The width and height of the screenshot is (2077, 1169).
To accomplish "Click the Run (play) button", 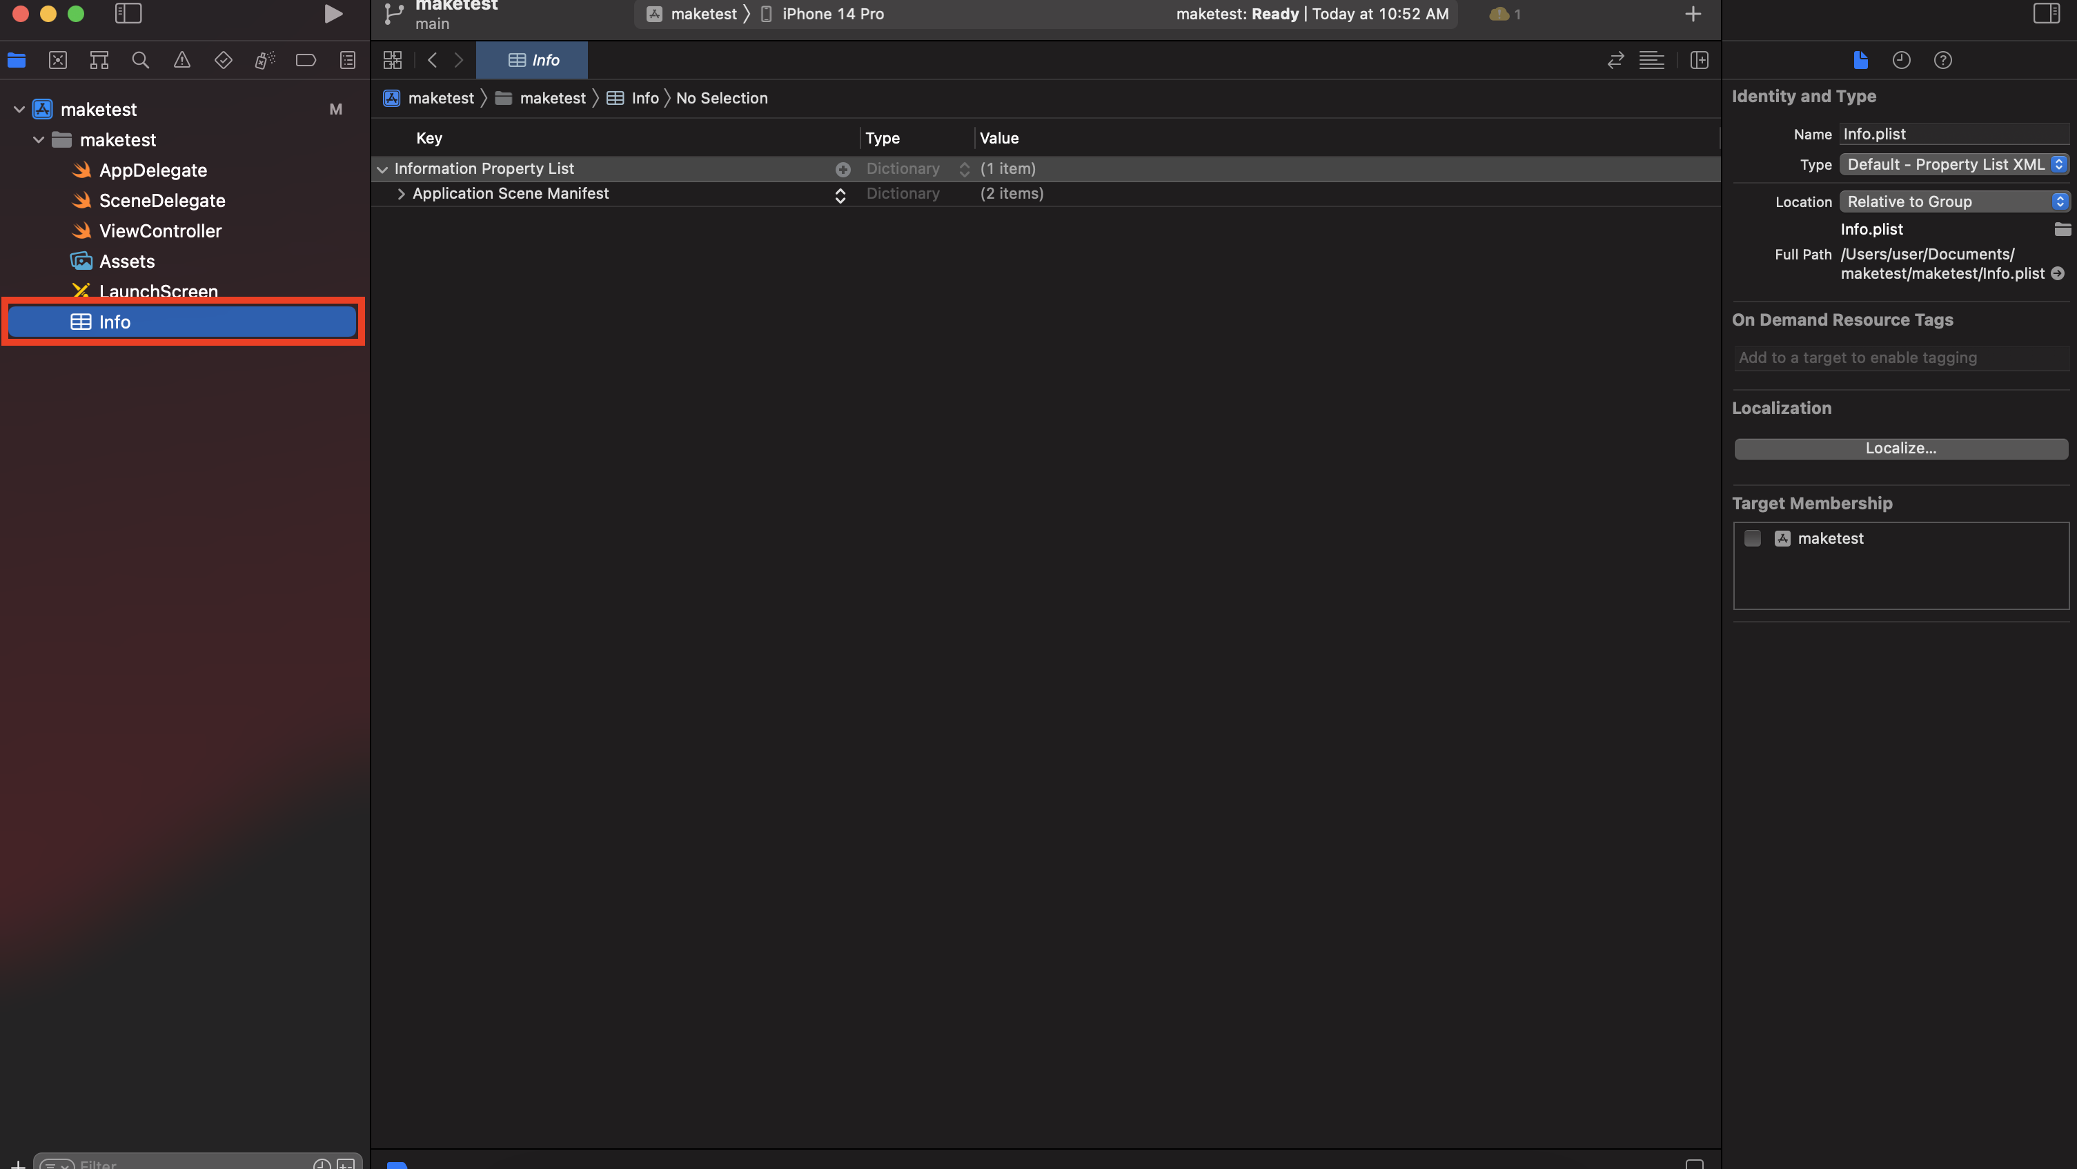I will point(332,14).
